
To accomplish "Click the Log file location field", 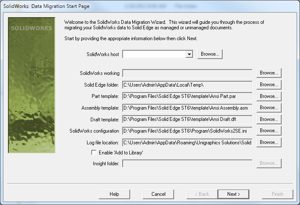I will 187,143.
